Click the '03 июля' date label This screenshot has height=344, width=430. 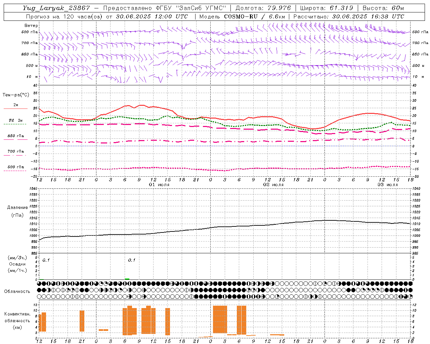tap(388, 185)
